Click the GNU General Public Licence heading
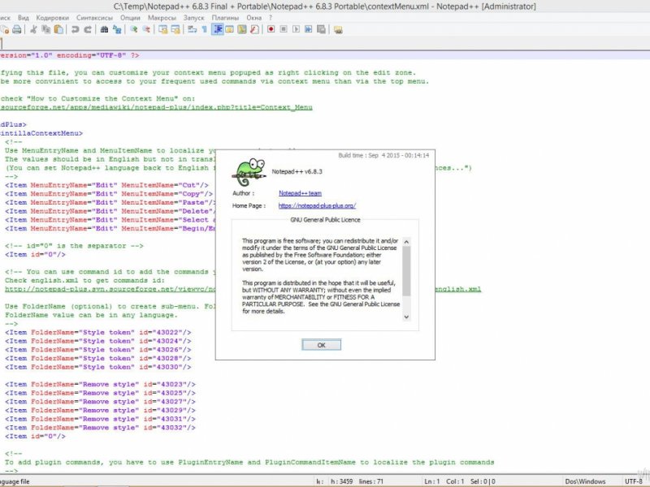Image resolution: width=650 pixels, height=487 pixels. (326, 220)
